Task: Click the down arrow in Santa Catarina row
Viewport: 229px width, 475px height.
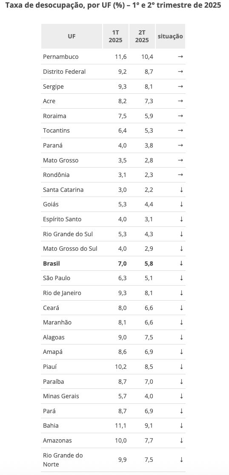Action: coord(181,190)
